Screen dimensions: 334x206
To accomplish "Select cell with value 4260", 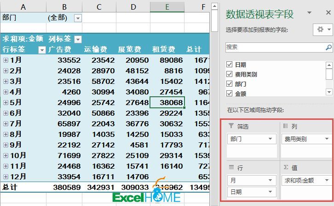I will 64,92.
